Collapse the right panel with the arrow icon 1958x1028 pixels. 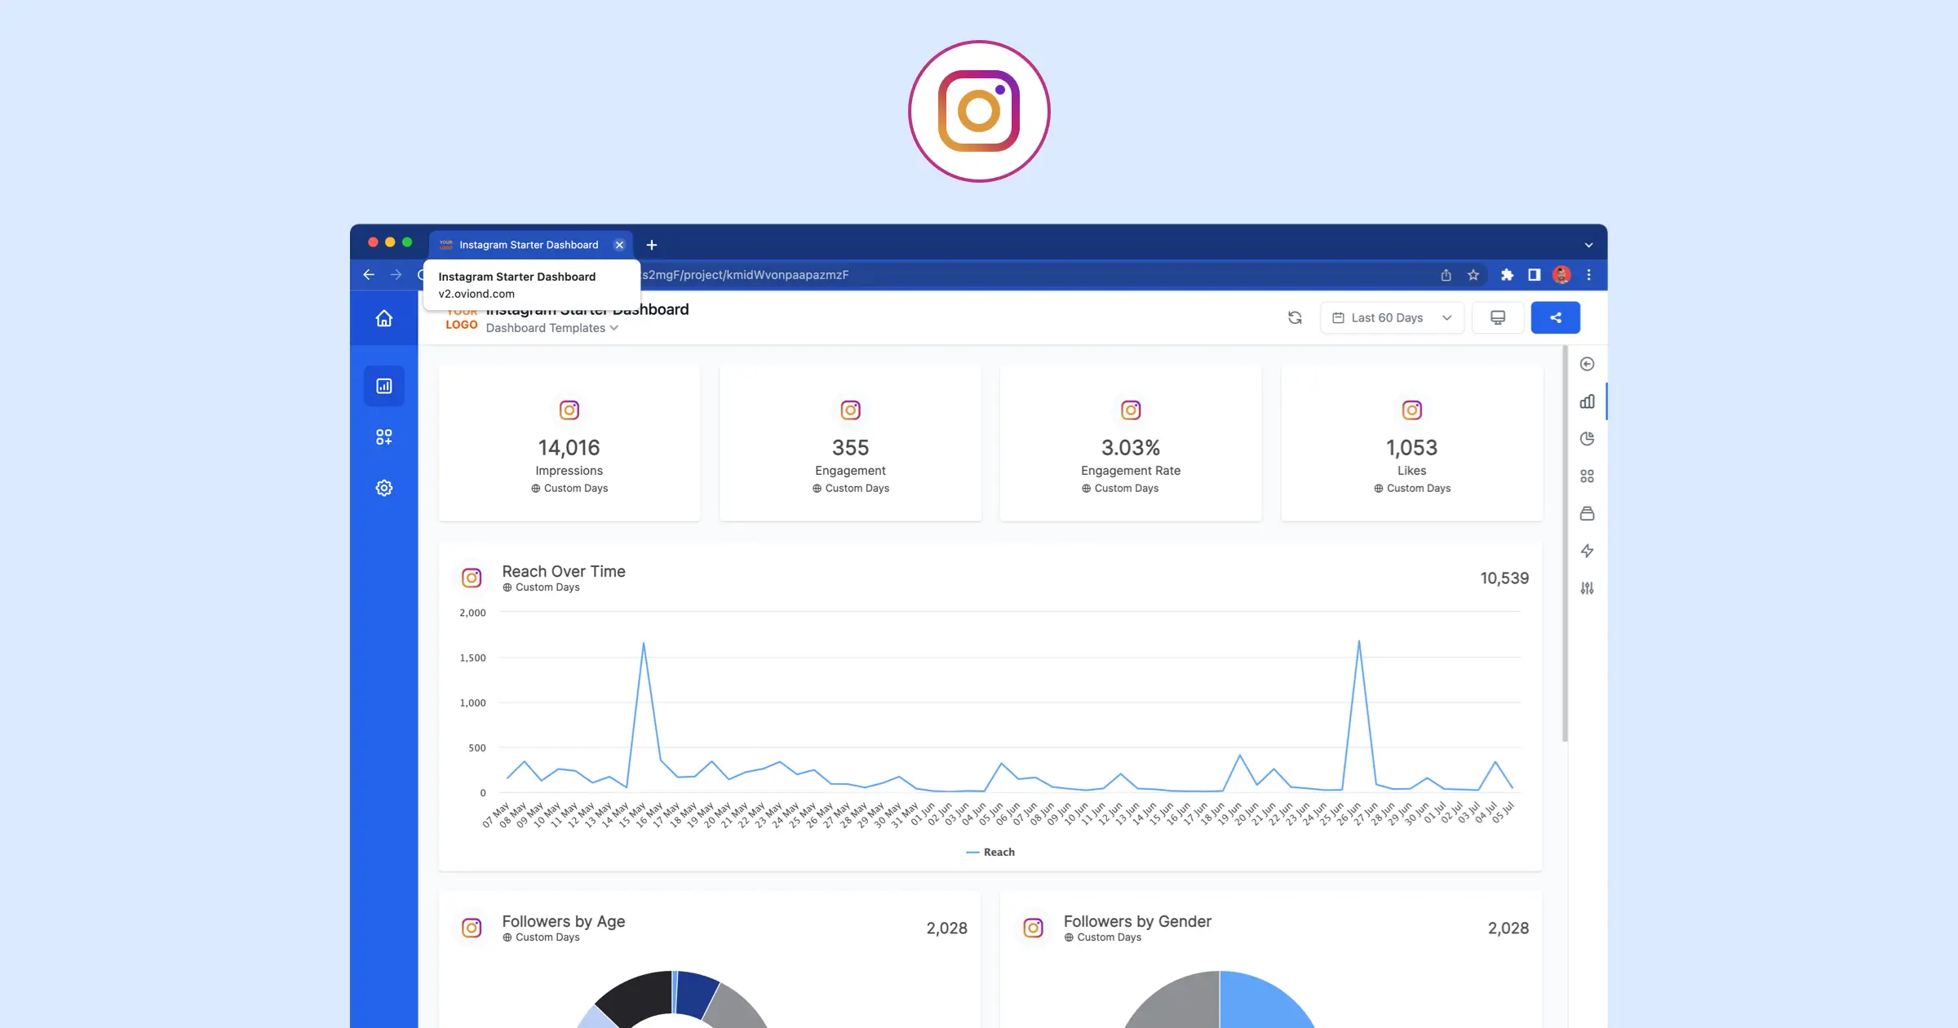(x=1587, y=364)
